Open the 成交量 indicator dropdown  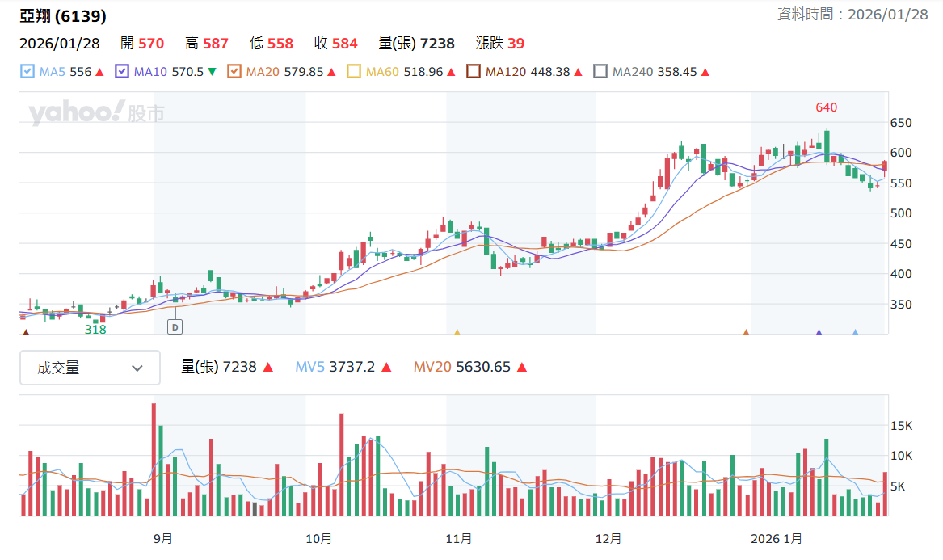[x=91, y=368]
